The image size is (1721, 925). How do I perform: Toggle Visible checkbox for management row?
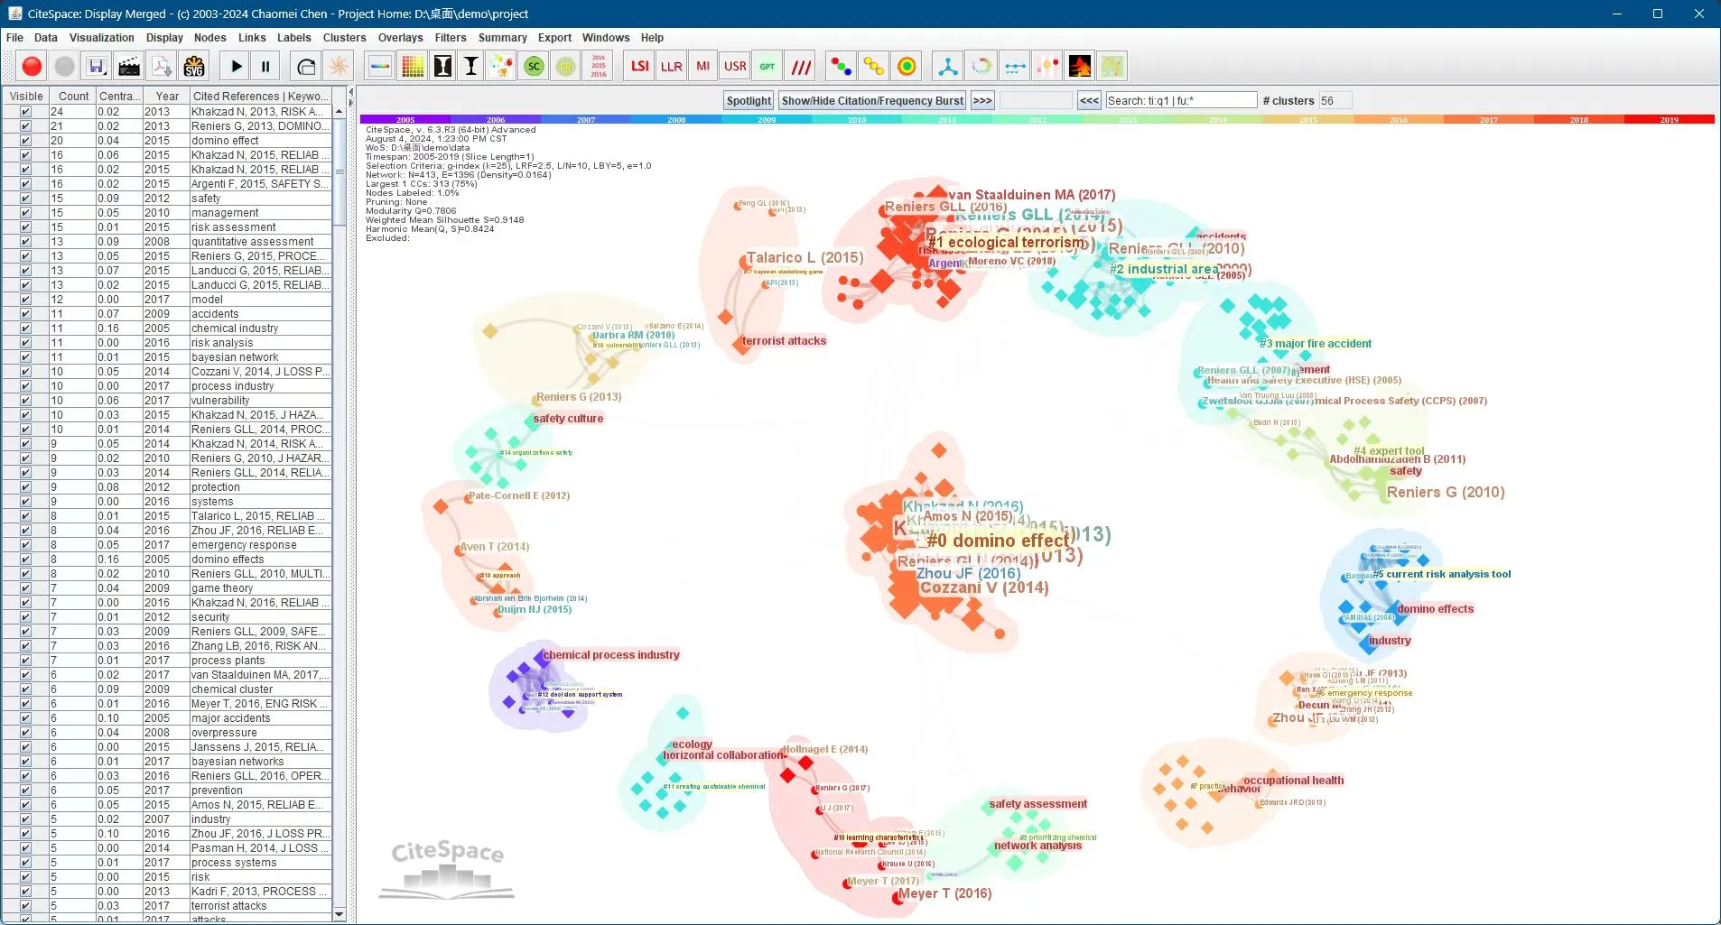25,213
